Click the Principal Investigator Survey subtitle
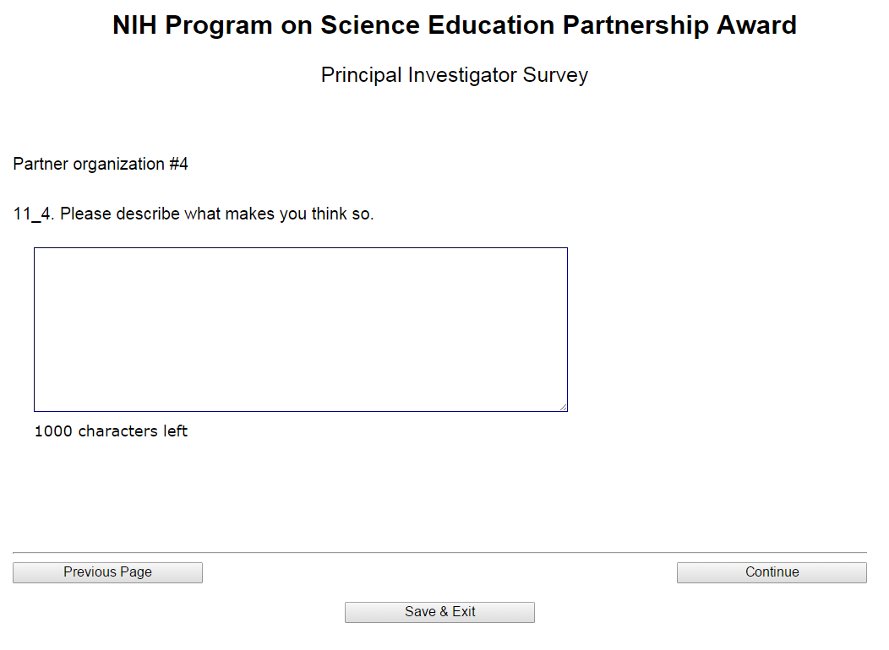The width and height of the screenshot is (889, 650). (454, 75)
